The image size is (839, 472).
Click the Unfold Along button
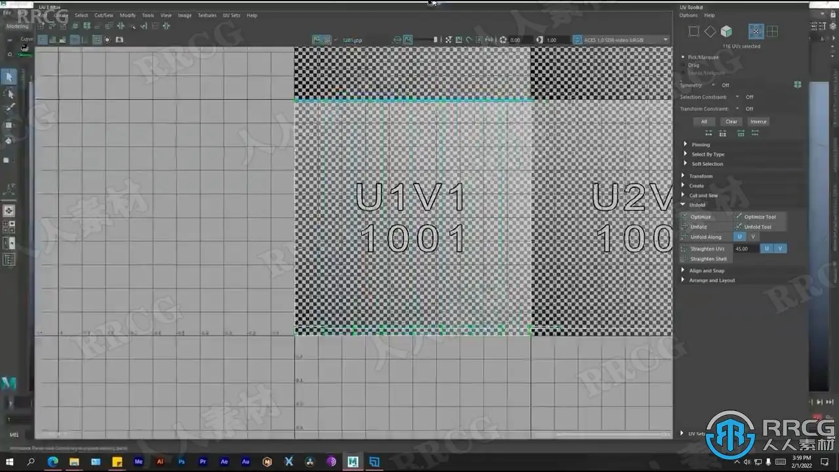point(706,237)
